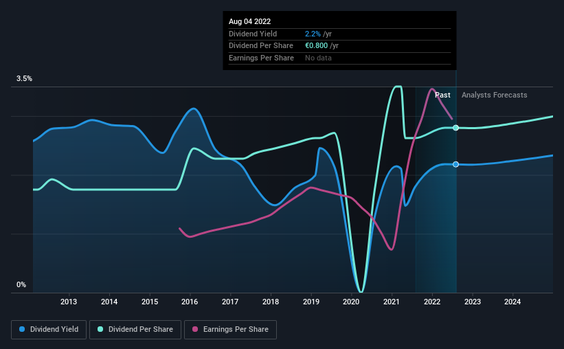Toggle the Dividend Yield legend button

click(49, 330)
